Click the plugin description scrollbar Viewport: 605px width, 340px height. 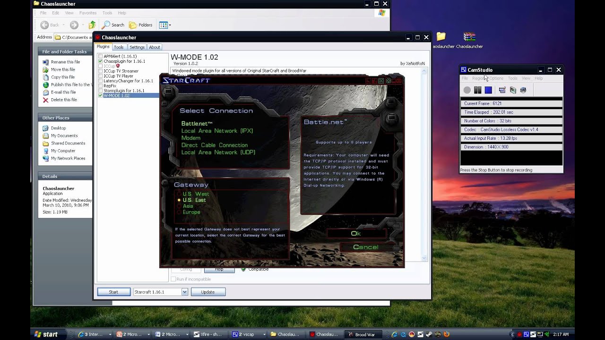424,165
